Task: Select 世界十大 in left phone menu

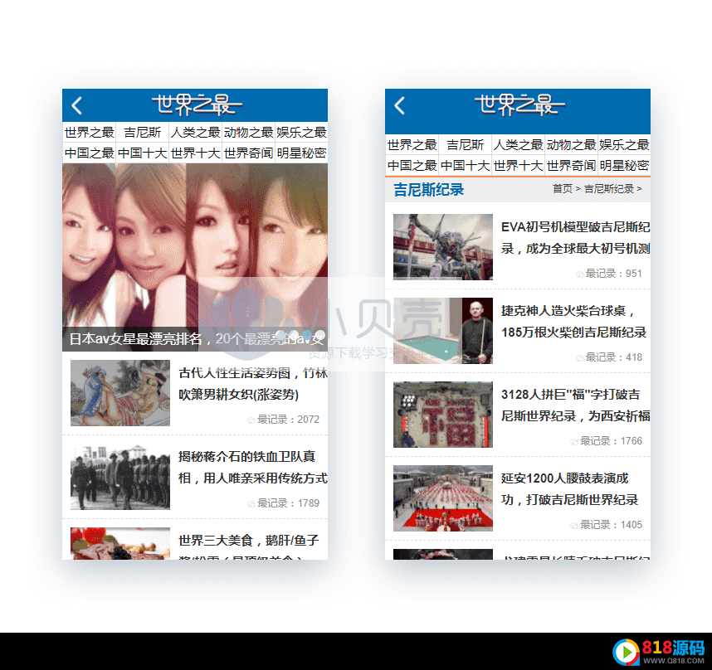Action: 195,153
